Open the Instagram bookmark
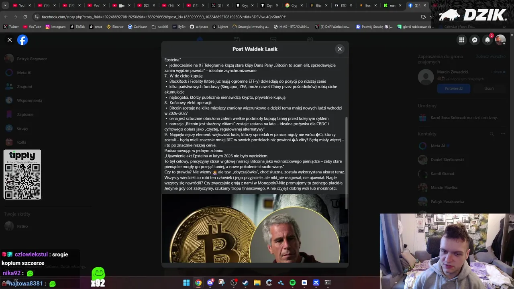Screen dimensions: 514x289 click(x=55, y=27)
